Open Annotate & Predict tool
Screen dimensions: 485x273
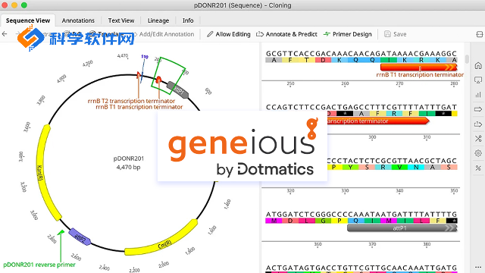(x=286, y=34)
